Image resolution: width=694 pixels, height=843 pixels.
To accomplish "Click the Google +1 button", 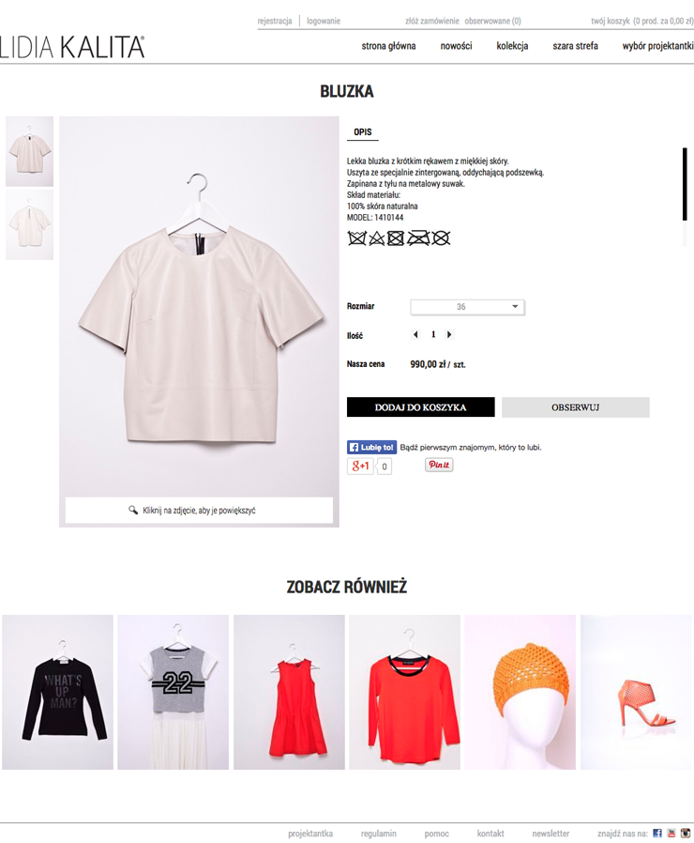I will pos(360,466).
